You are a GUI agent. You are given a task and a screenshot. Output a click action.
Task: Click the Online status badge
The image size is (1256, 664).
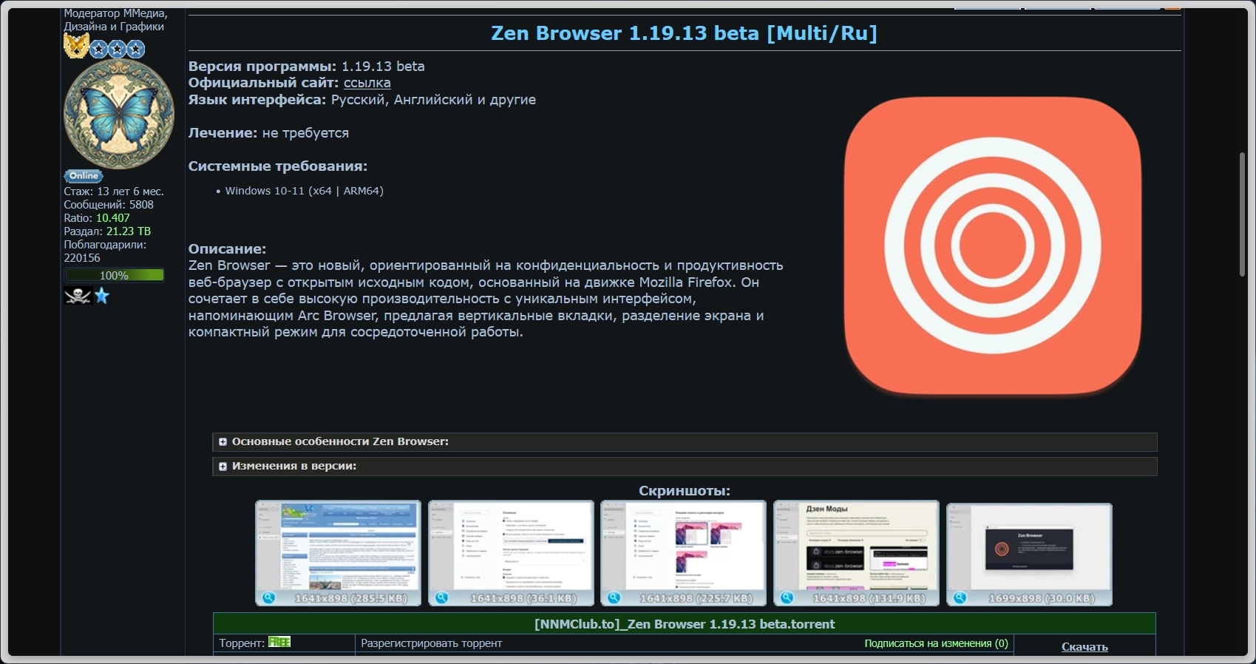click(x=84, y=176)
